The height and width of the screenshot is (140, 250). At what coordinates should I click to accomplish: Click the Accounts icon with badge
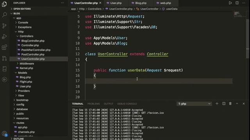4,134
